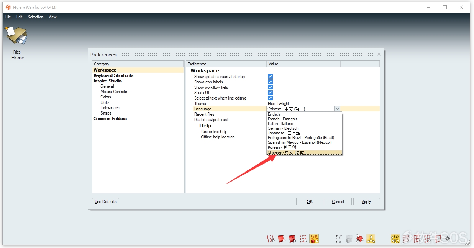Choose English from the language list
The image size is (474, 248).
click(304, 114)
